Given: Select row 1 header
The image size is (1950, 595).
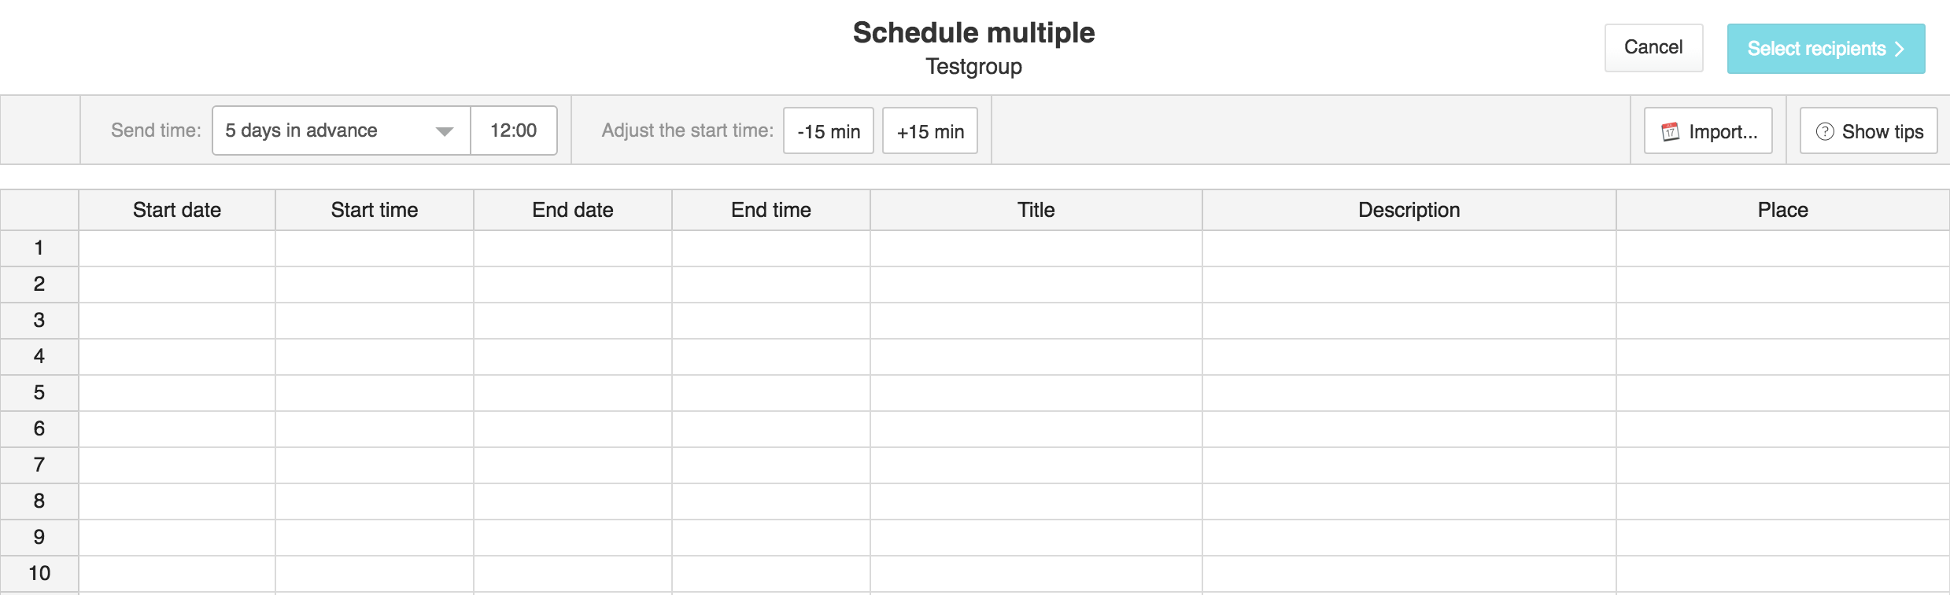Looking at the screenshot, I should [39, 248].
